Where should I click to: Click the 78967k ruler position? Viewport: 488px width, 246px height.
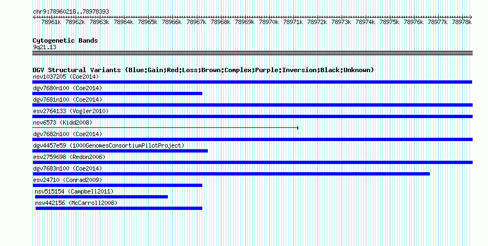(x=196, y=22)
